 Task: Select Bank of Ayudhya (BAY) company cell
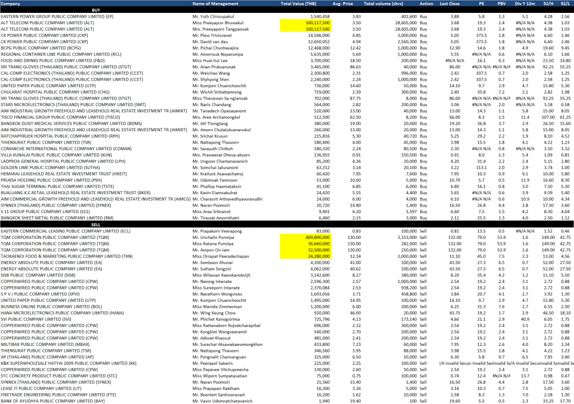[53, 401]
